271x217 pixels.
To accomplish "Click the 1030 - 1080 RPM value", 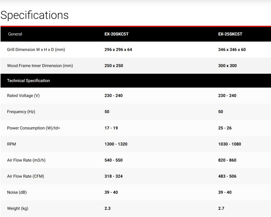I will click(x=230, y=144).
